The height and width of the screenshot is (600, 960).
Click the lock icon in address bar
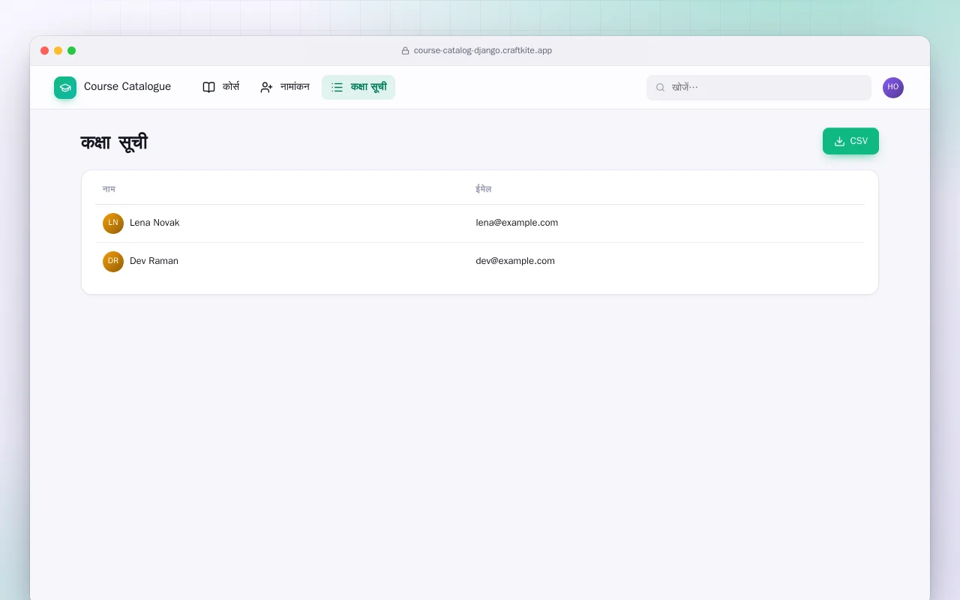point(406,51)
